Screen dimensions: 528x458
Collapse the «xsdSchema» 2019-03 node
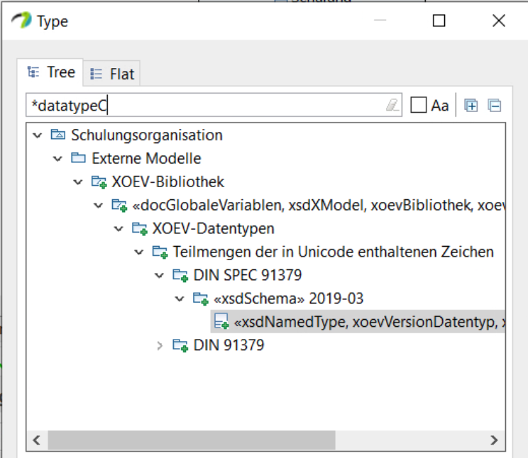(x=180, y=298)
